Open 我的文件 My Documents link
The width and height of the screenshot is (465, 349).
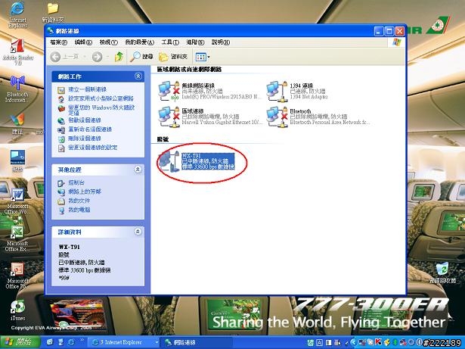(79, 201)
